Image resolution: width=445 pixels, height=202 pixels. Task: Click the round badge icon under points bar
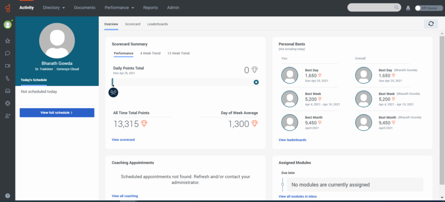pyautogui.click(x=113, y=92)
